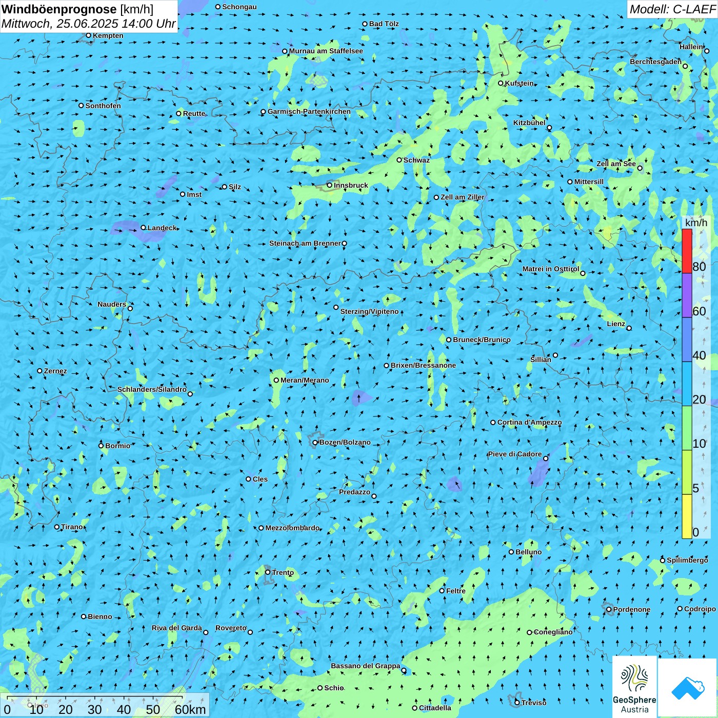Click the Berchtesgaden label
Viewport: 718px width, 718px height.
point(656,62)
